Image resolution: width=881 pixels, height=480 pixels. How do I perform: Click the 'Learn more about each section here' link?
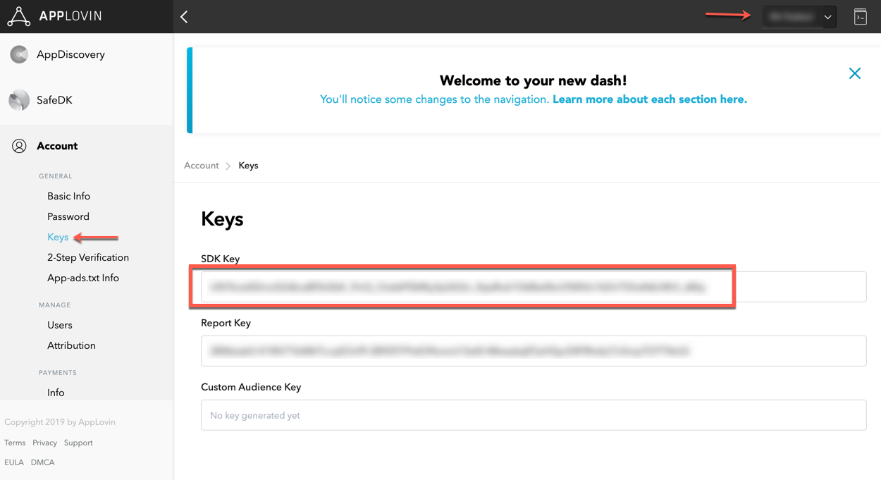[649, 99]
